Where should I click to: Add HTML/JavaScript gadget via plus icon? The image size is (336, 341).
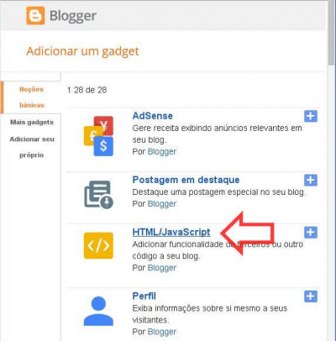coord(311,232)
